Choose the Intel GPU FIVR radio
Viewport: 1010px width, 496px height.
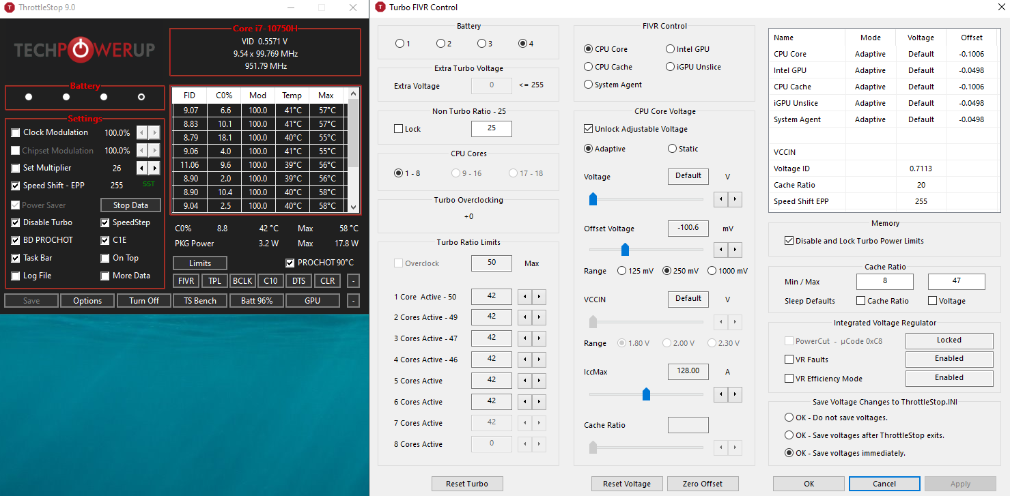[671, 49]
